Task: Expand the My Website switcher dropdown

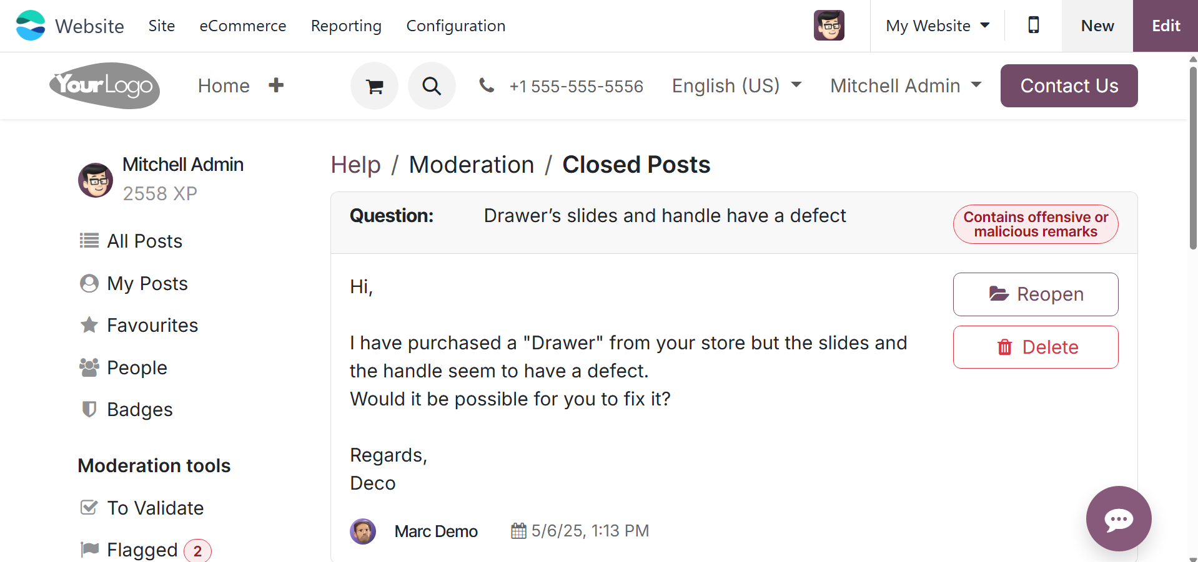Action: 938,26
